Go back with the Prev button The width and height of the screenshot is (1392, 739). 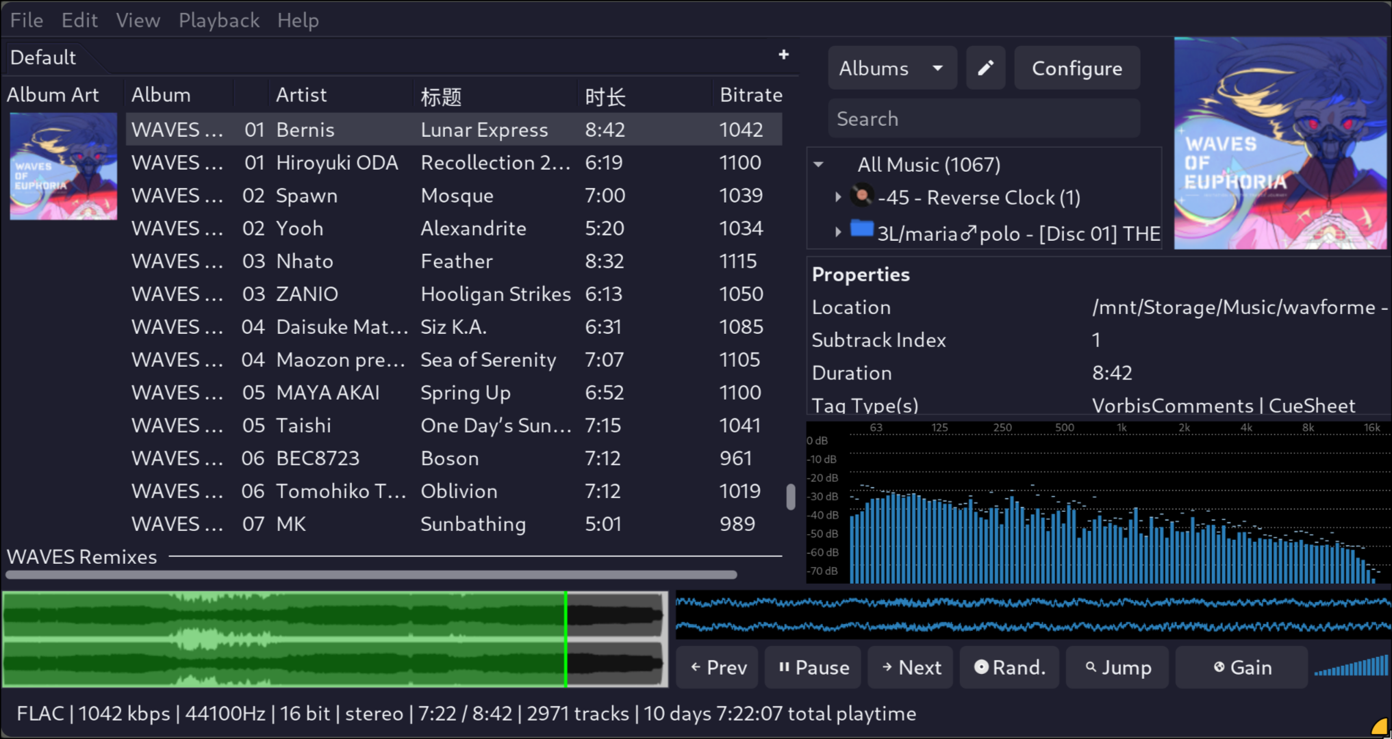tap(717, 667)
